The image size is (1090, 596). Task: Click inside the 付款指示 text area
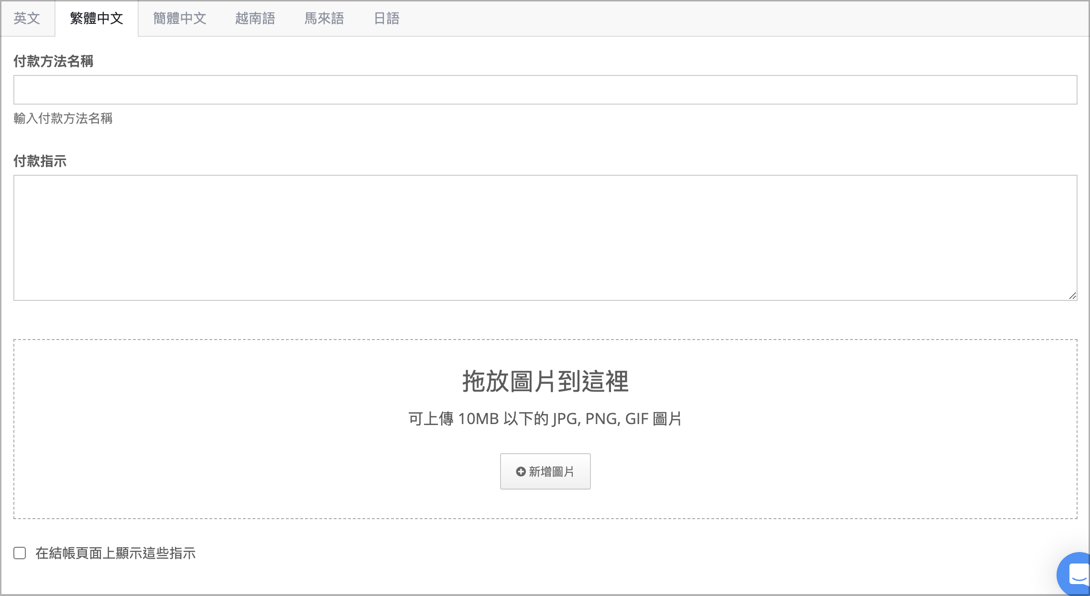pos(545,238)
